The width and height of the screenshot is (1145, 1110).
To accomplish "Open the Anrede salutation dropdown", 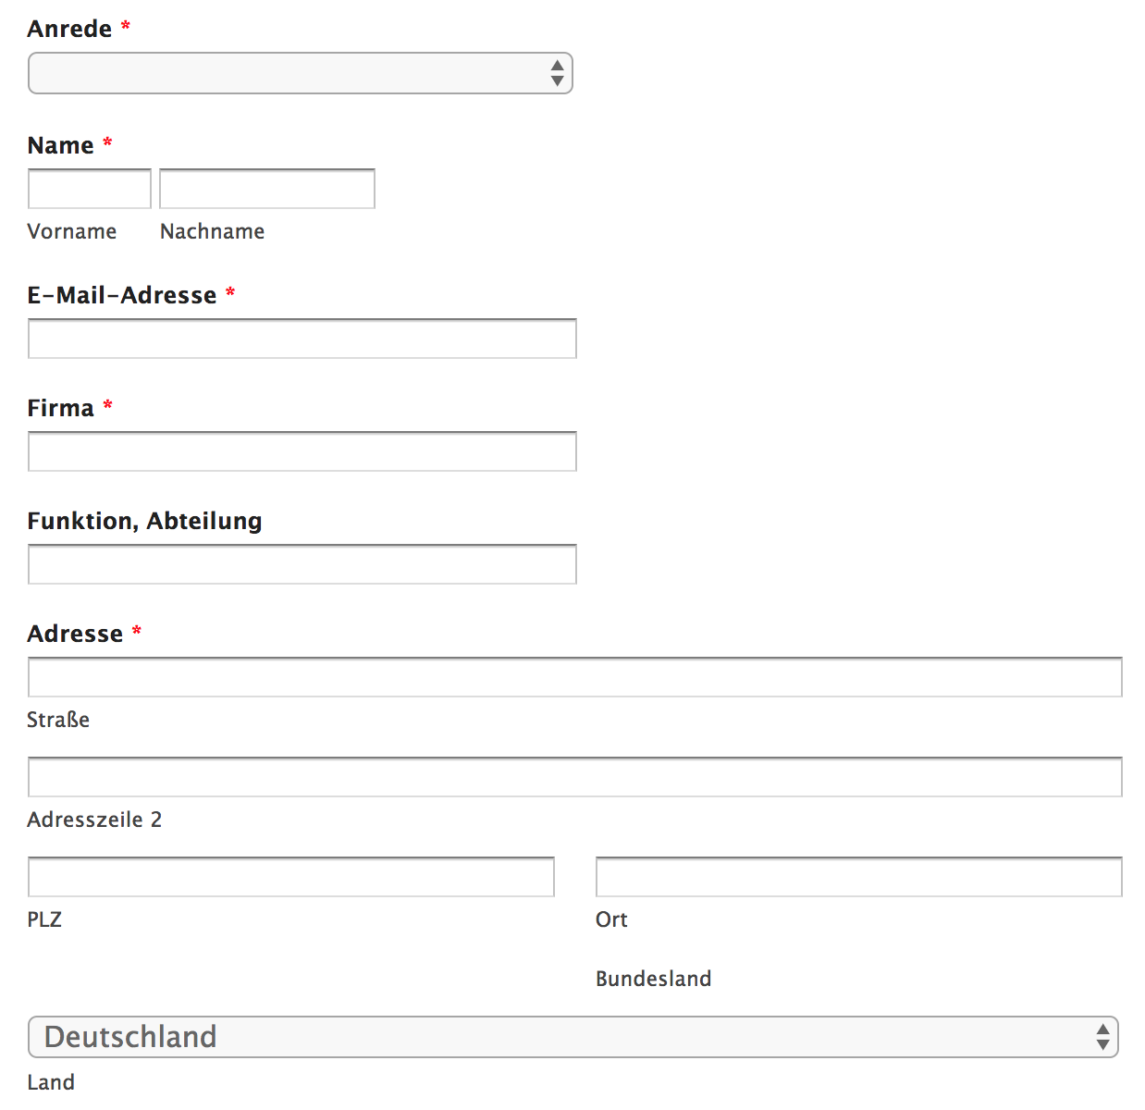I will click(301, 73).
